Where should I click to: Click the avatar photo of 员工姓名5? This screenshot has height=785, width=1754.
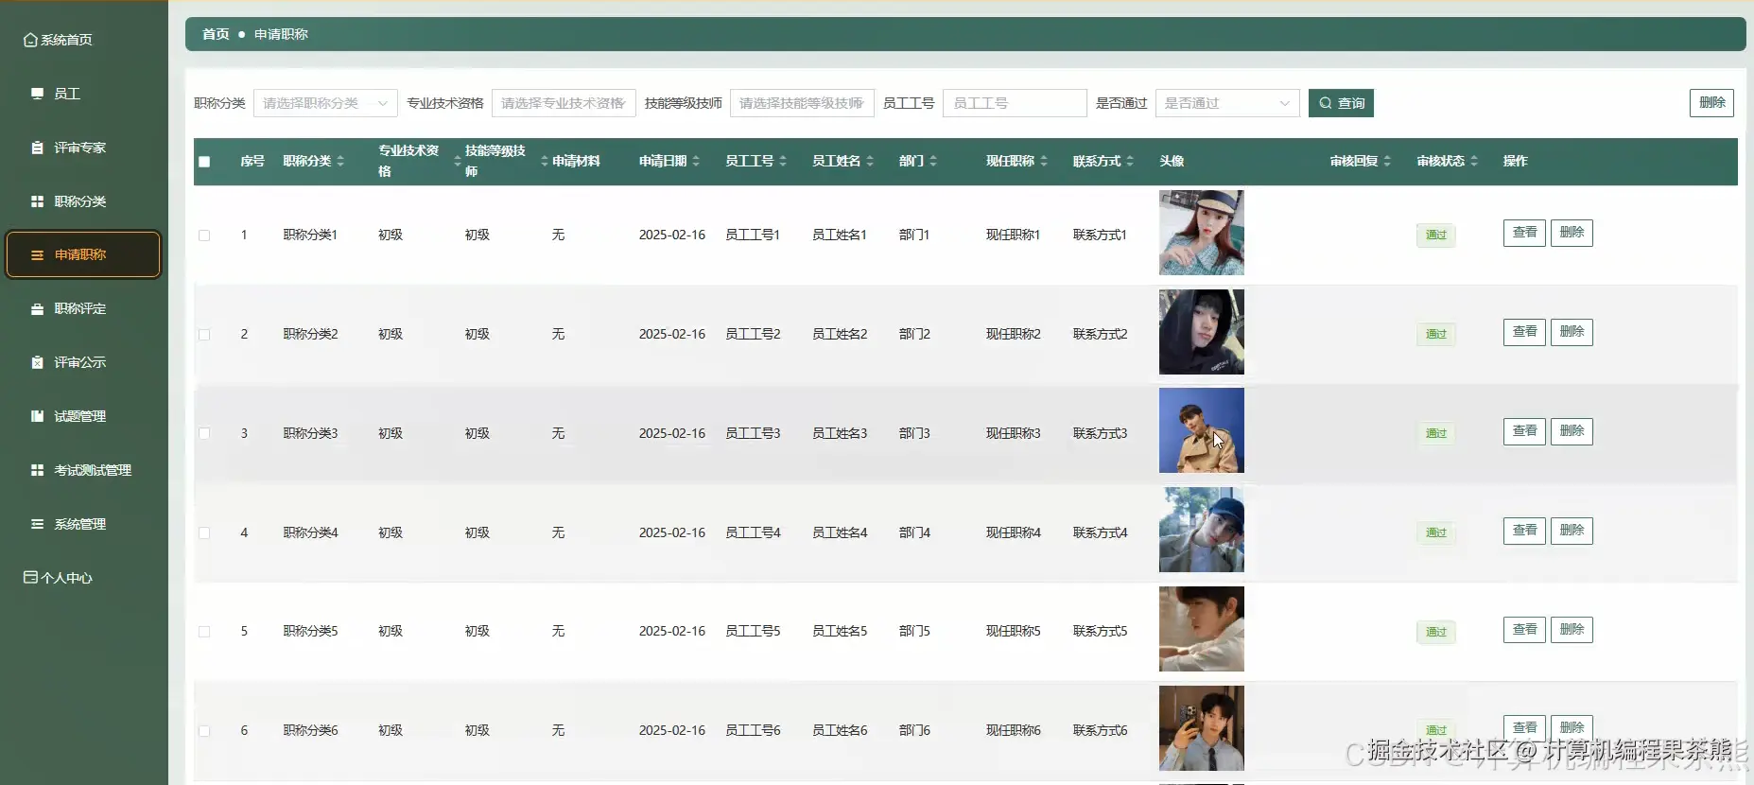1202,629
